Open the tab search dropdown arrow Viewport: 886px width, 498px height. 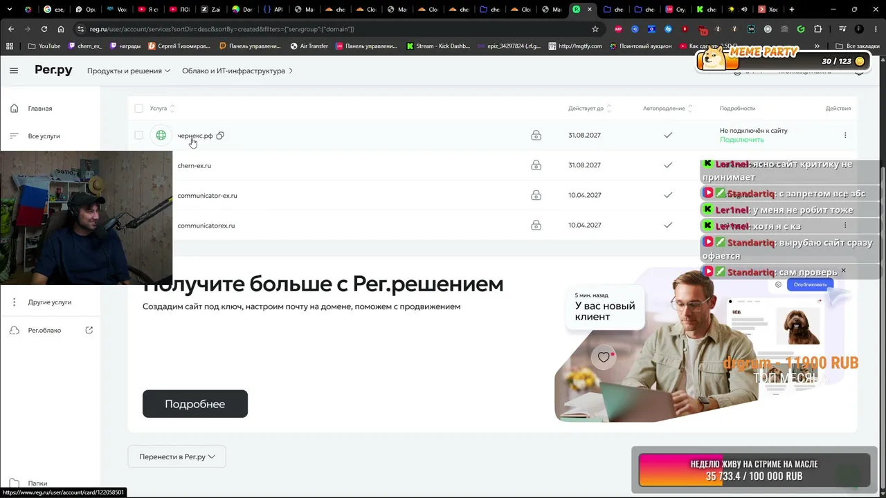click(10, 10)
